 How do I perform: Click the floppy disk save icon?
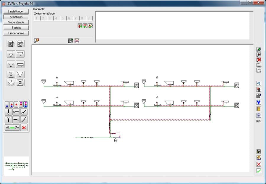(x=259, y=151)
